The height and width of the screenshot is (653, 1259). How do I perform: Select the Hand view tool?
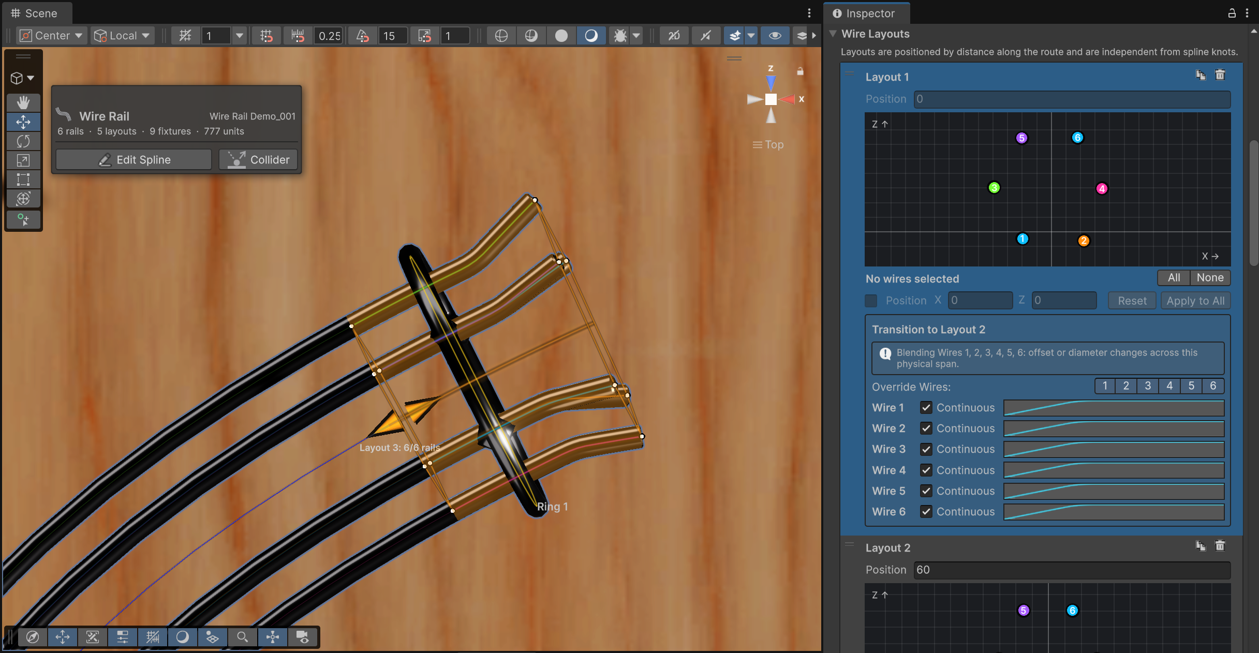[x=23, y=102]
